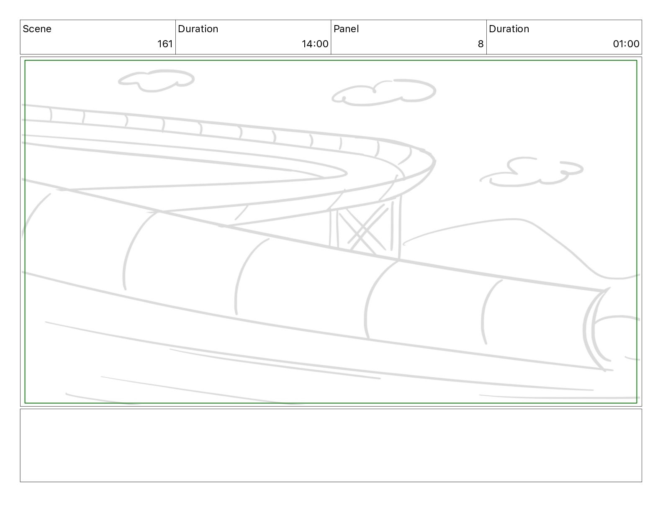
Task: Select panel duration value 01:00
Action: [x=626, y=44]
